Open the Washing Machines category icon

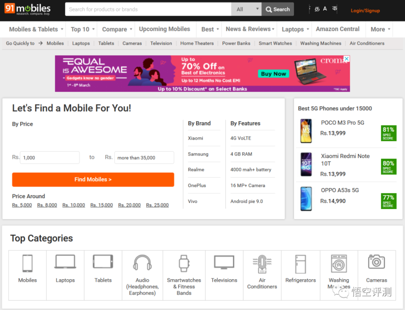pos(339,263)
